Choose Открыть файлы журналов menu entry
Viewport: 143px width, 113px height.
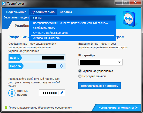(72, 33)
